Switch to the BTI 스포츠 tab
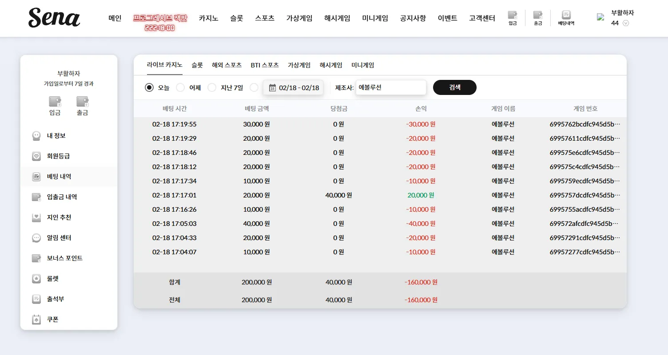Screen dimensions: 668x355 [x=265, y=65]
